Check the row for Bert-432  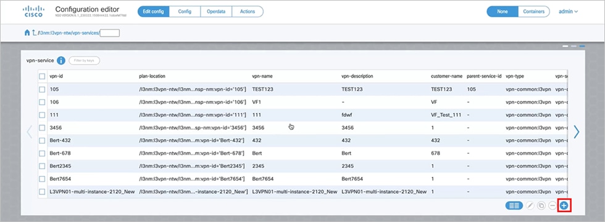click(42, 140)
